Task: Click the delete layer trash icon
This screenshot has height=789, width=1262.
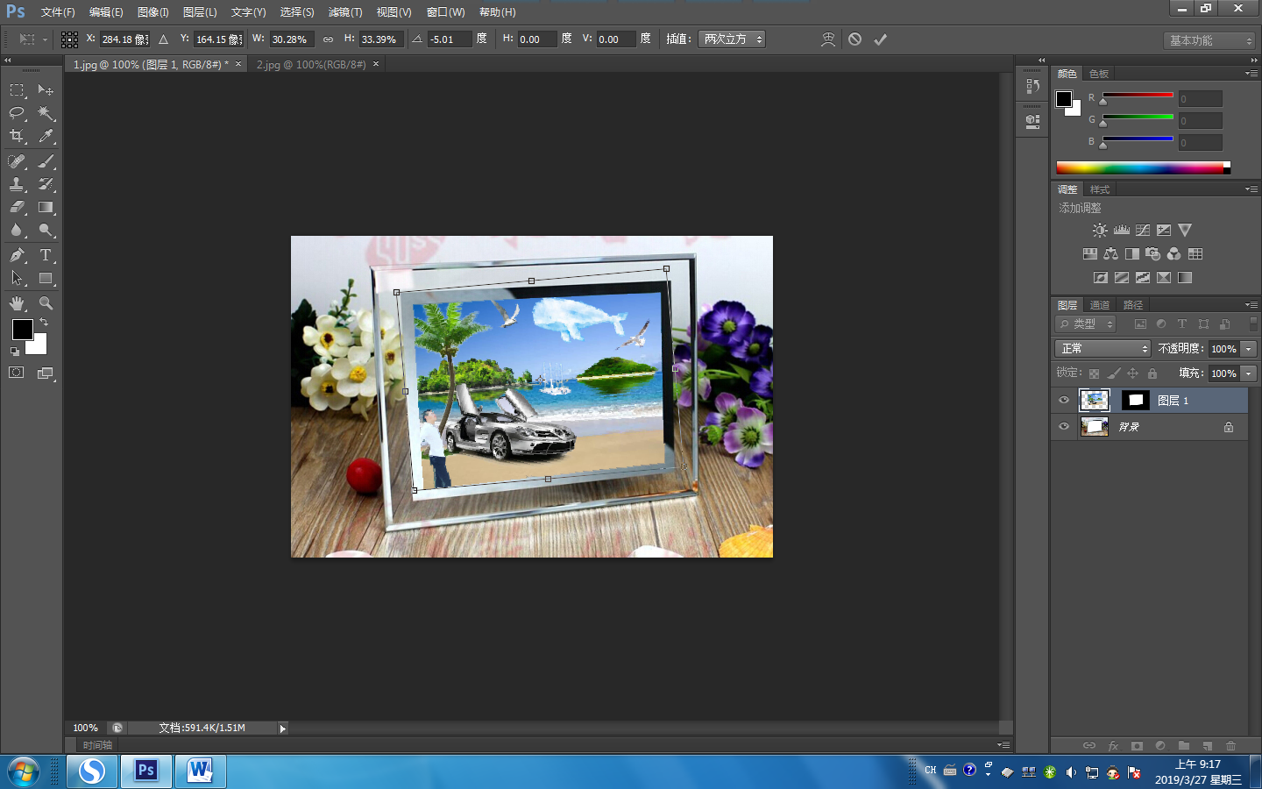Action: 1230,746
